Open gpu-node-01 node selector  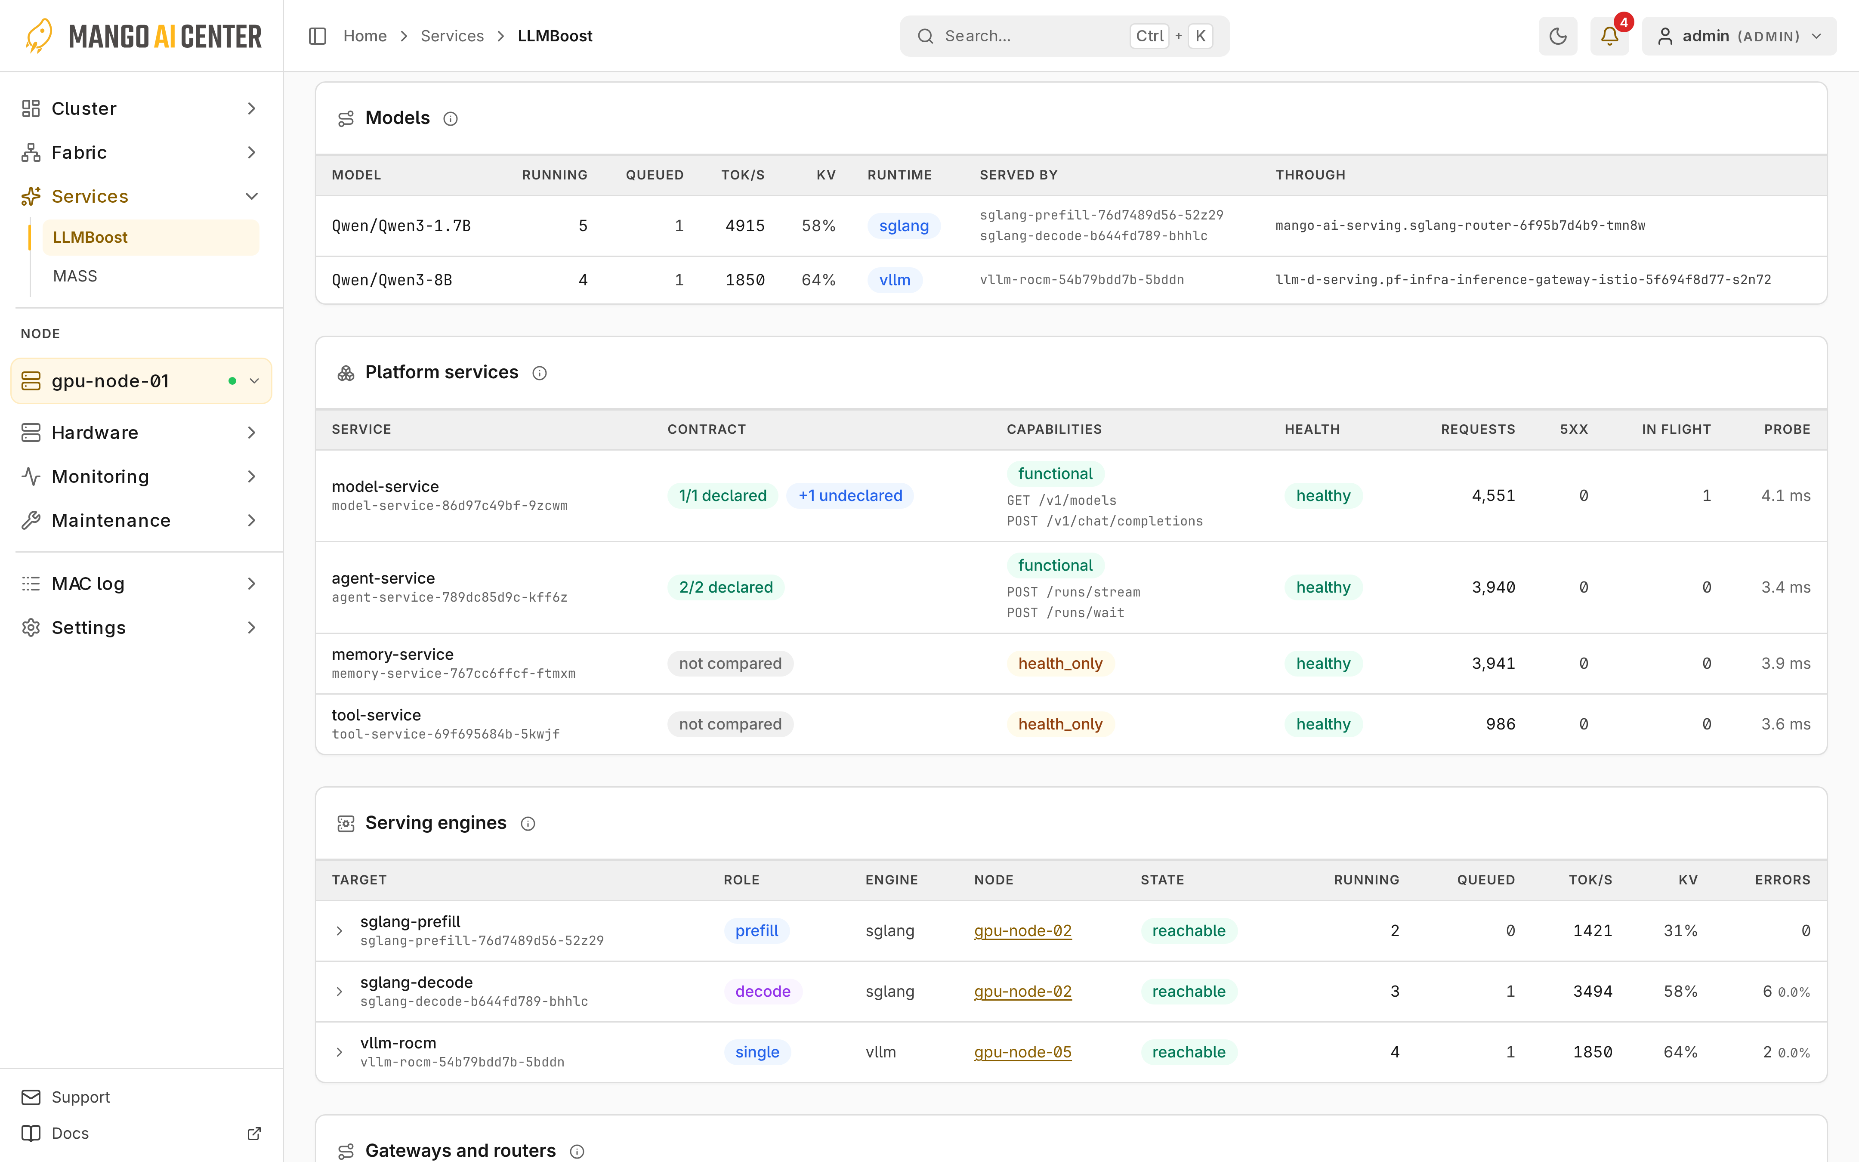pyautogui.click(x=141, y=380)
